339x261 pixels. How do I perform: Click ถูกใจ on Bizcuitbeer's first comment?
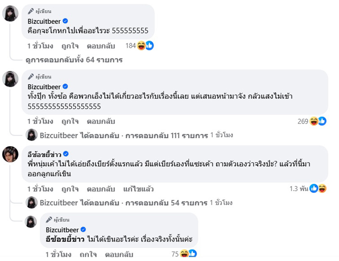tap(69, 46)
